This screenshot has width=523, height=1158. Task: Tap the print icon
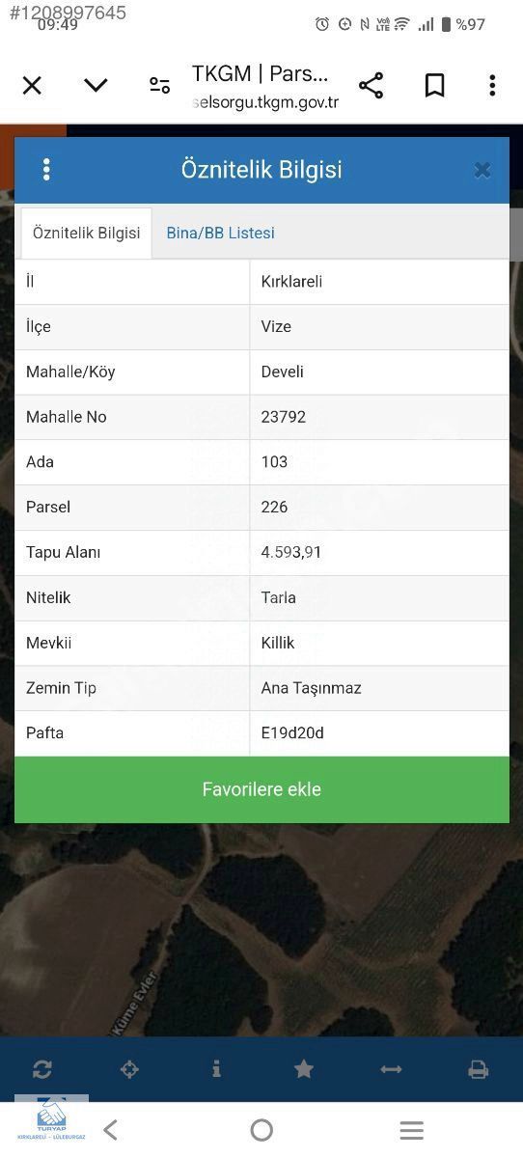[x=478, y=1069]
